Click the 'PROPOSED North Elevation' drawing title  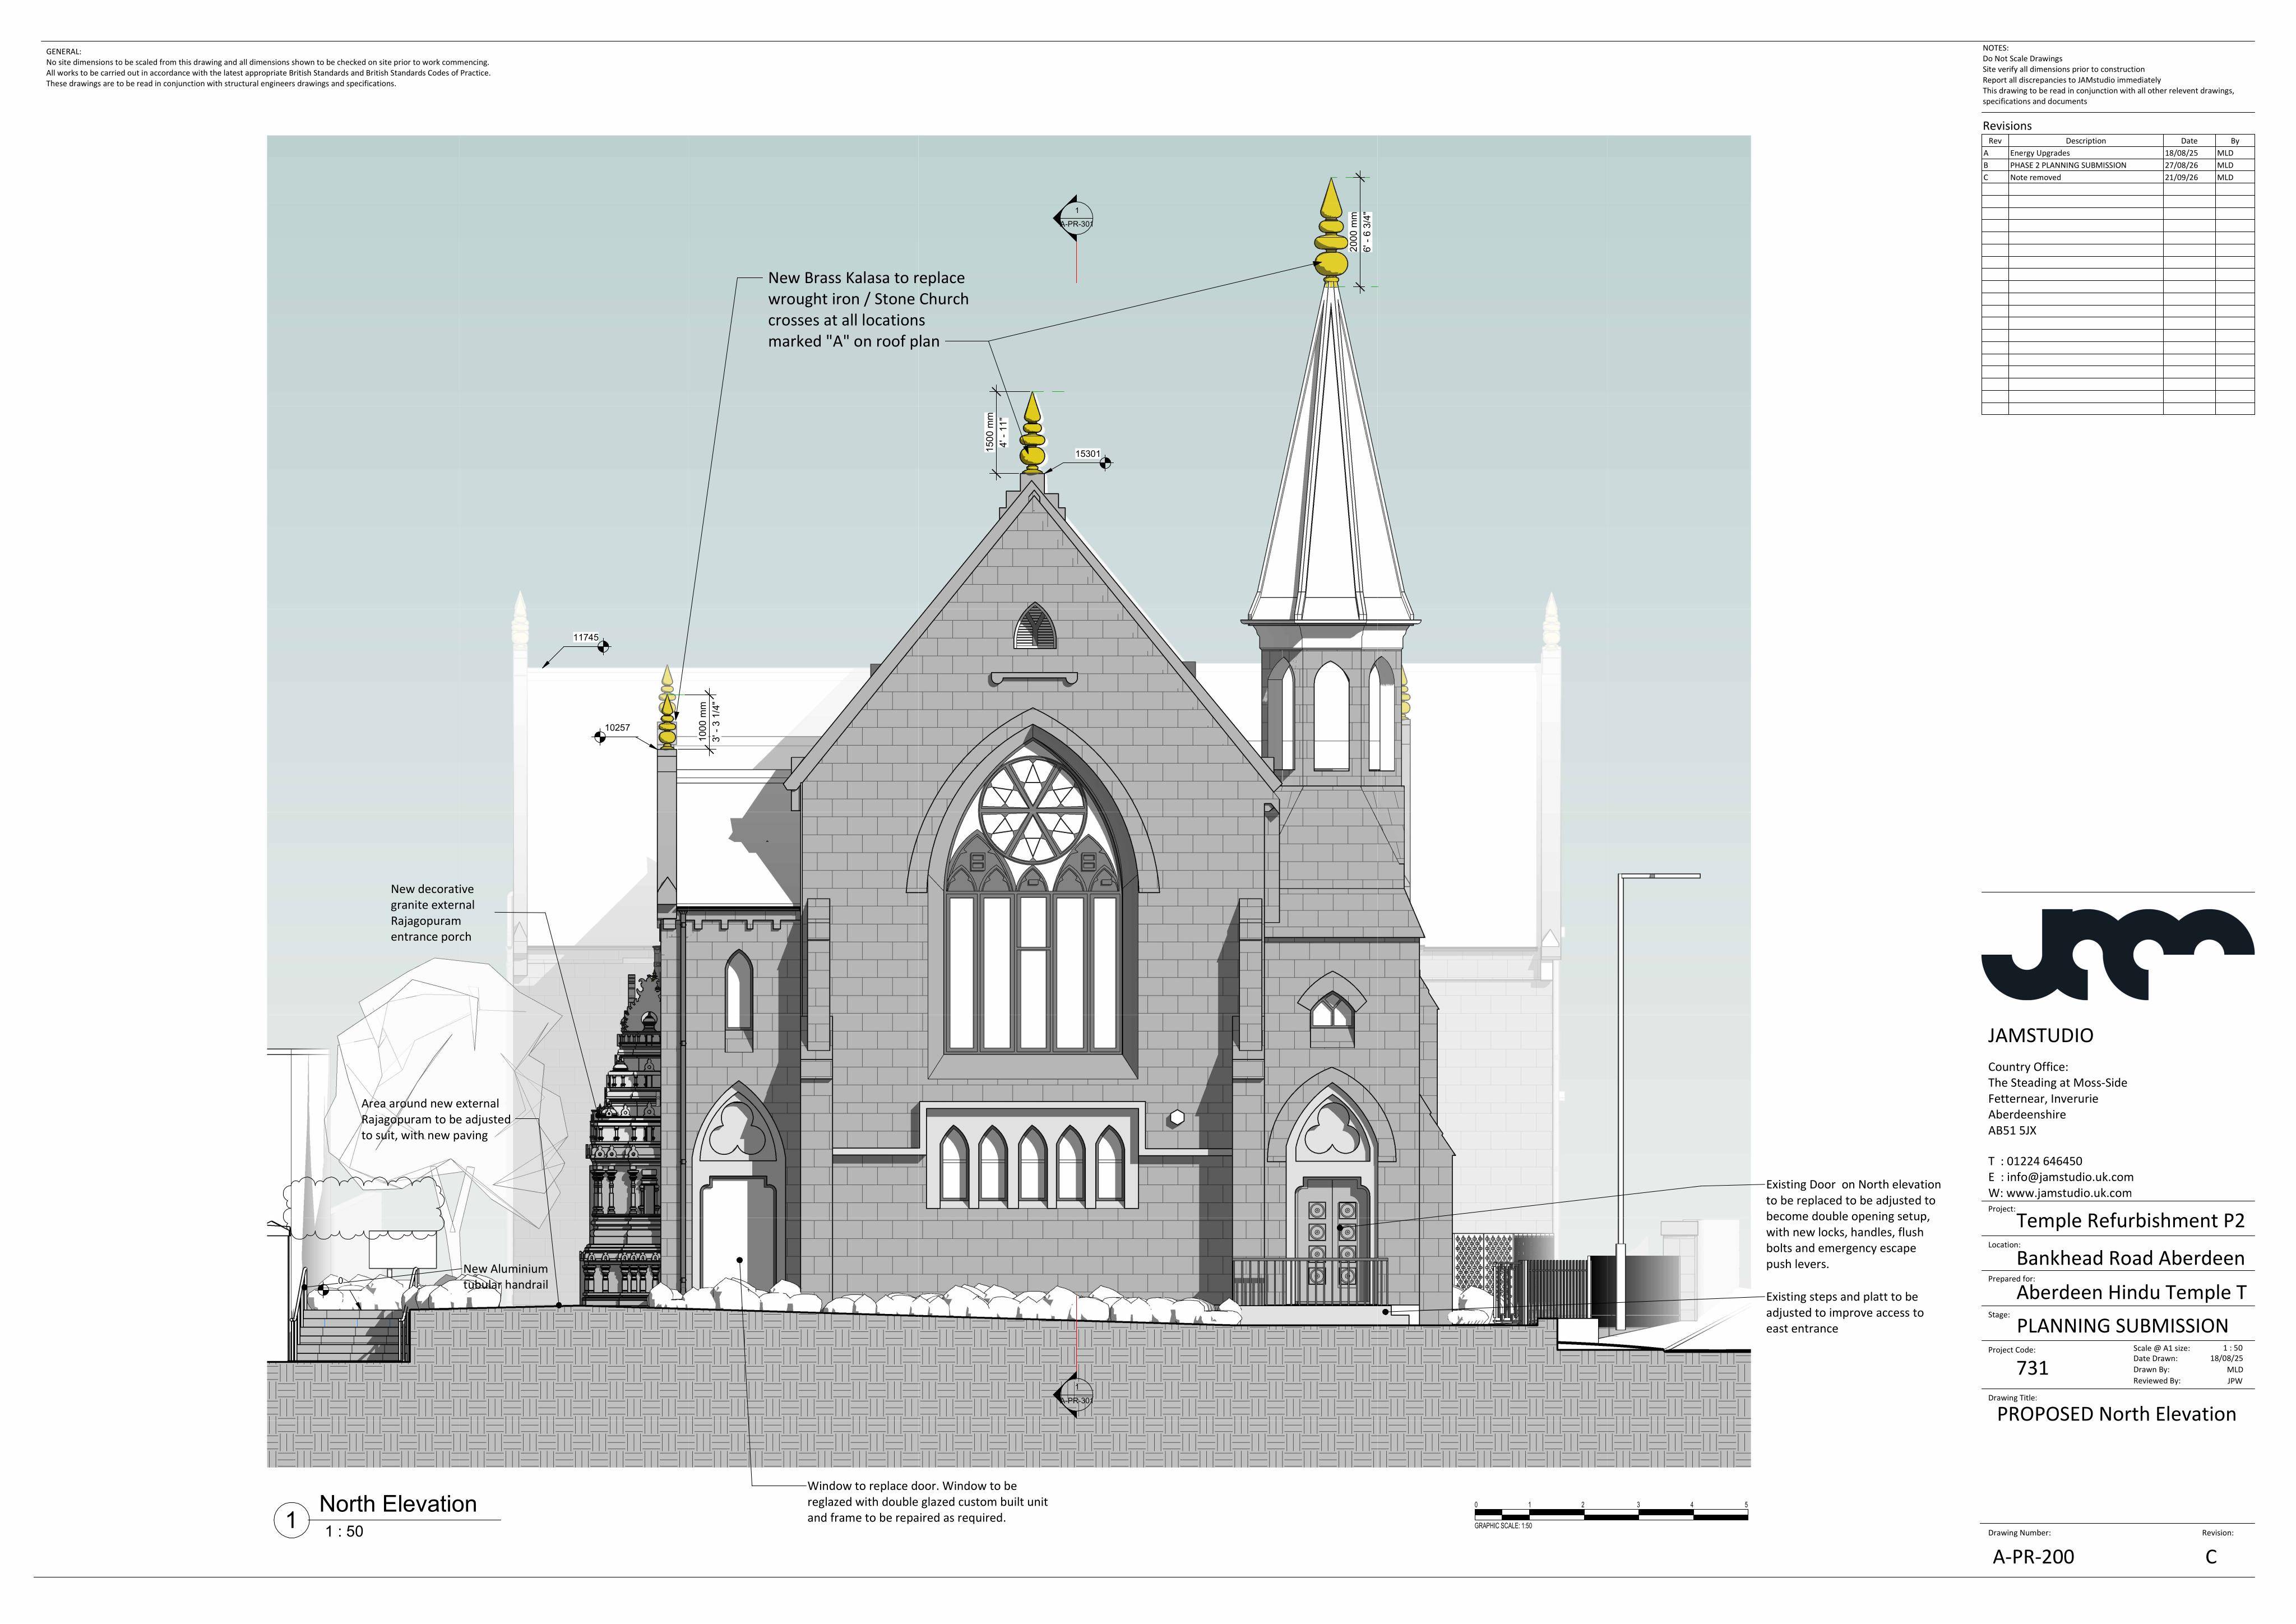2116,1414
